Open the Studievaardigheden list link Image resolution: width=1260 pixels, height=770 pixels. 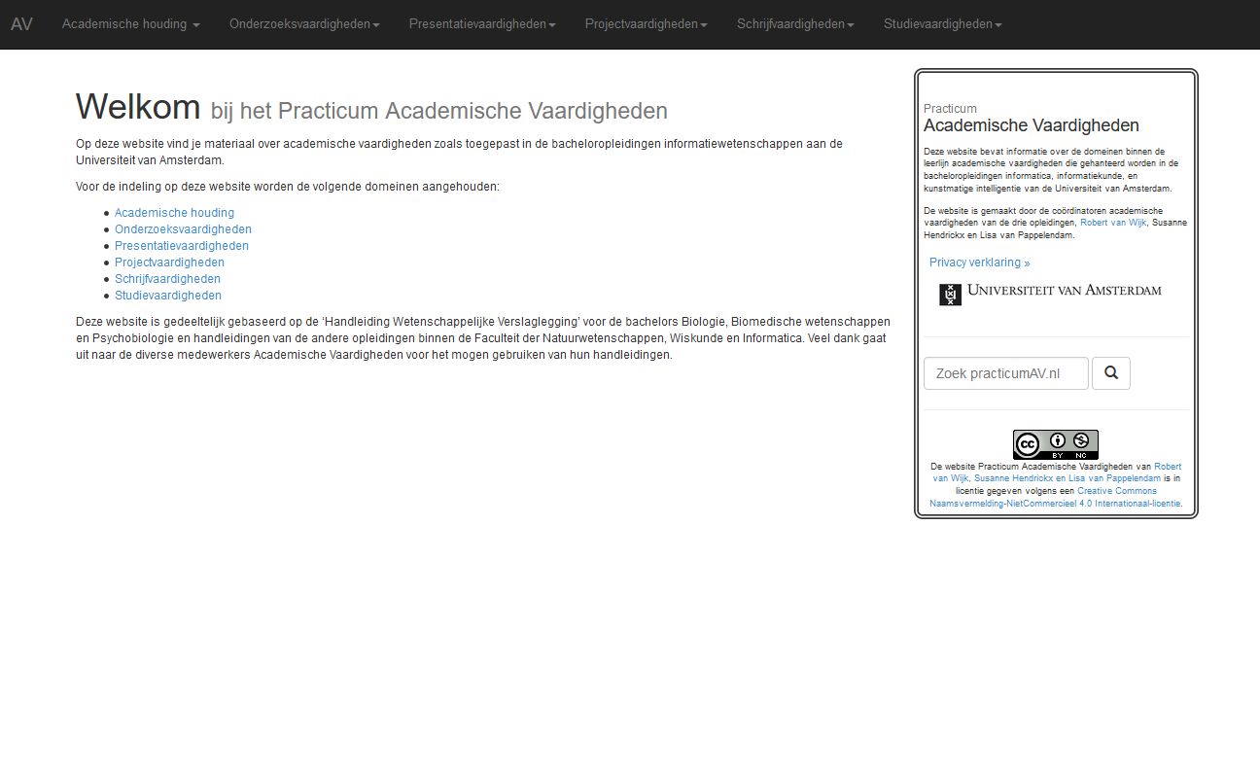(167, 296)
